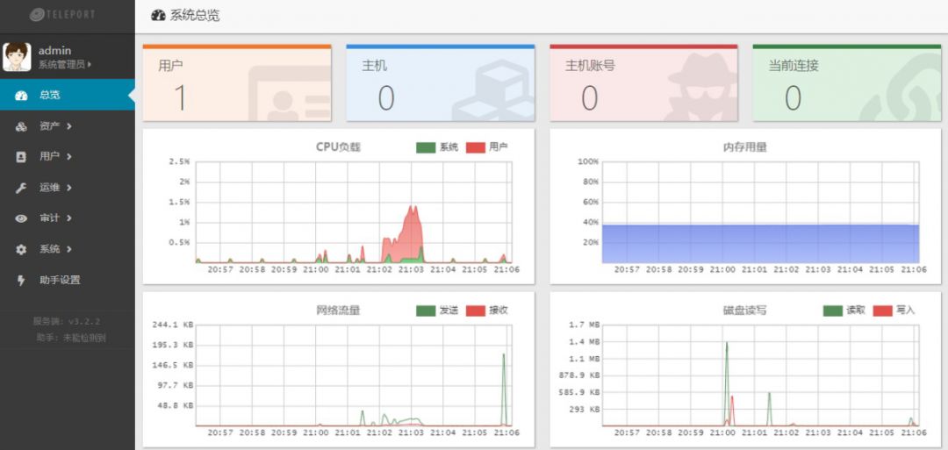Click the 助手设置 lightning bolt icon
The width and height of the screenshot is (948, 450).
coord(21,281)
